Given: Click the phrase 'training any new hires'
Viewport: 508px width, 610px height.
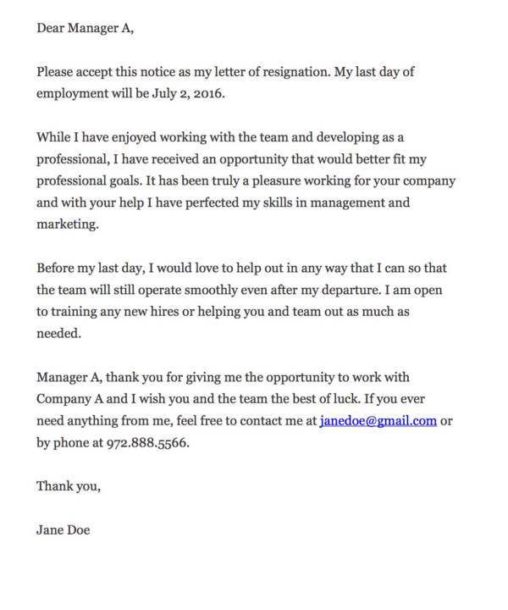Looking at the screenshot, I should tap(115, 312).
